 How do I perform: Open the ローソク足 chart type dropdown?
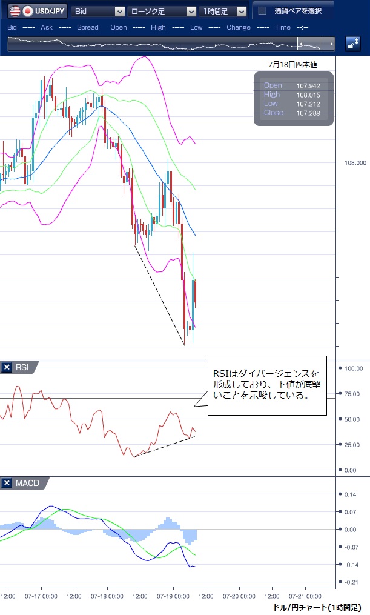pos(163,11)
